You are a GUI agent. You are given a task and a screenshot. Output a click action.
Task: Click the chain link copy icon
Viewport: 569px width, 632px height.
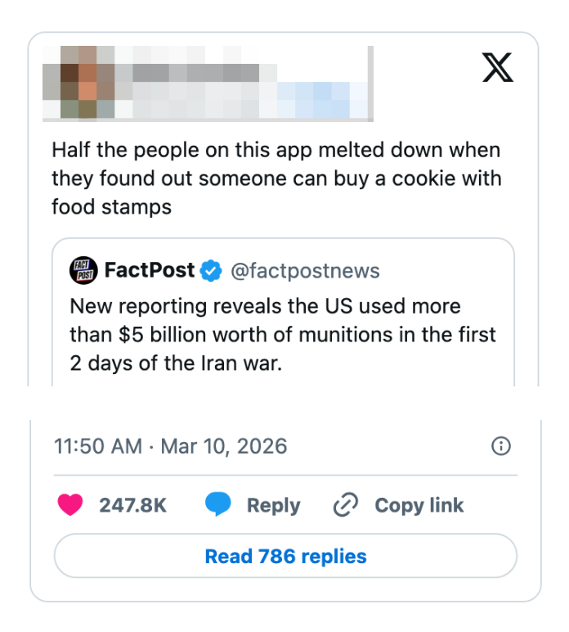pos(346,505)
